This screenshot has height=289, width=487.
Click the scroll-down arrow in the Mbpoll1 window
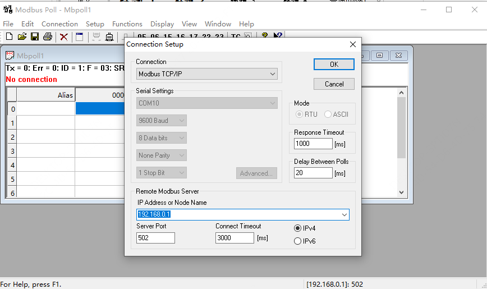click(401, 192)
